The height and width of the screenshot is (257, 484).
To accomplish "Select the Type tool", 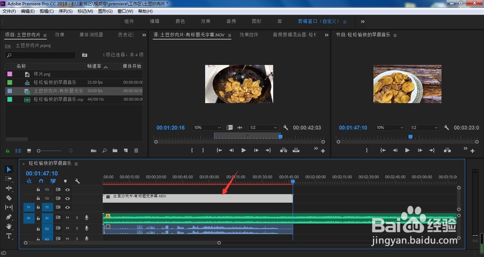I will coord(9,236).
